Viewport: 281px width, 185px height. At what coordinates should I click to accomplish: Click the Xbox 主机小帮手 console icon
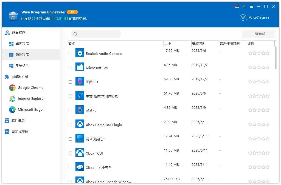tap(80, 167)
